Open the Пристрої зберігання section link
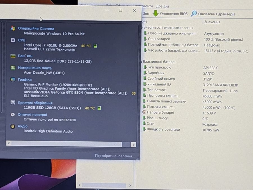This screenshot has width=253, height=190. click(x=35, y=103)
